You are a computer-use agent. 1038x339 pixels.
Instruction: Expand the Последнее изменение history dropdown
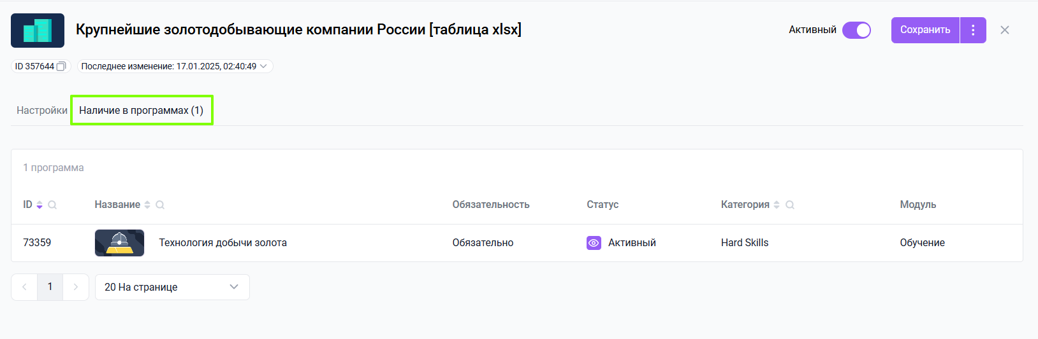pos(263,66)
